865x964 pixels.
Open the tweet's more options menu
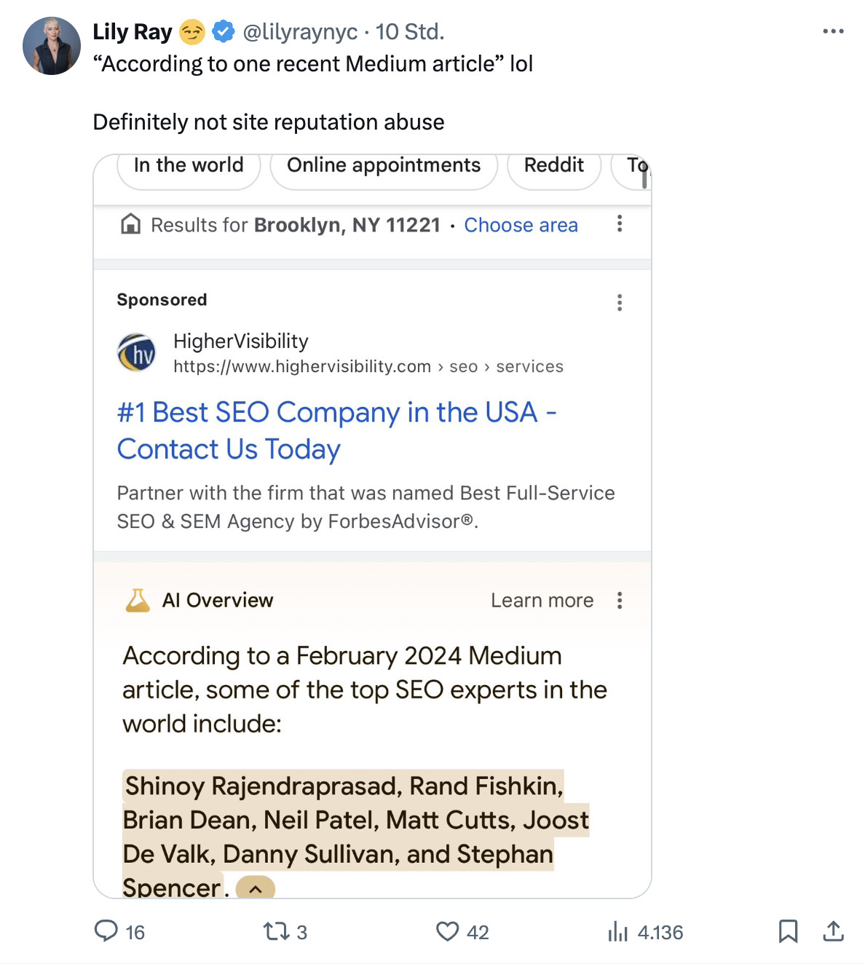(x=833, y=31)
